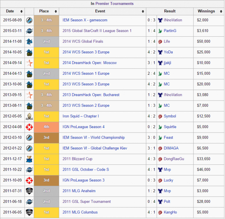Click the IEM logo in the gamescom row
Viewport: 225px width, 219px height.
pyautogui.click(x=29, y=20)
